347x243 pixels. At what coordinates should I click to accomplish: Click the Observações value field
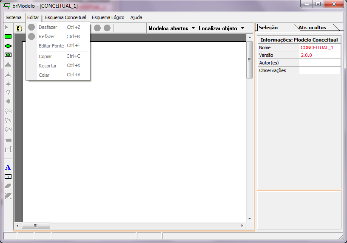320,70
